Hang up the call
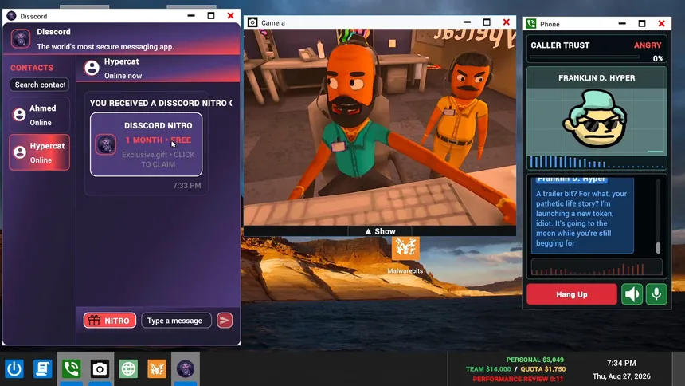This screenshot has width=685, height=386. (x=571, y=294)
